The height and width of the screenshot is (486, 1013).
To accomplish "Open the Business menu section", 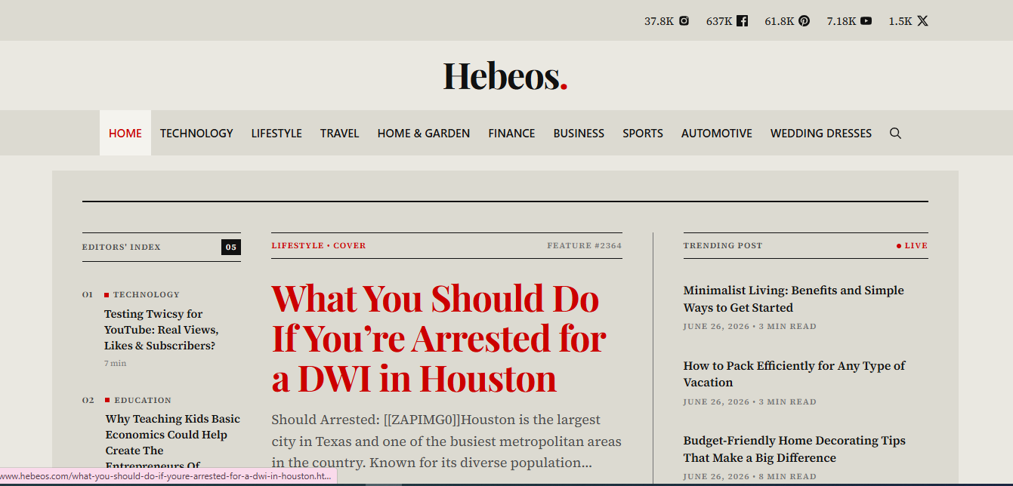I will (579, 134).
